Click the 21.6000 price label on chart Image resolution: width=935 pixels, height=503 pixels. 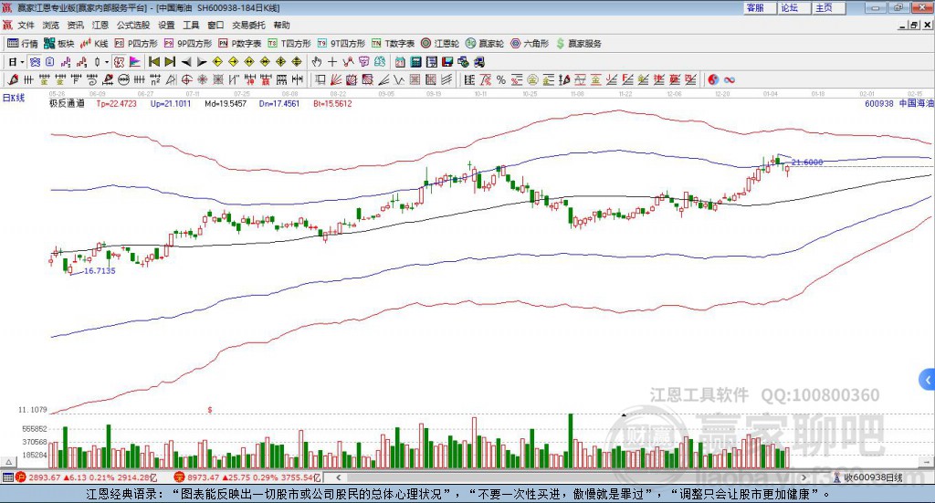tap(807, 162)
